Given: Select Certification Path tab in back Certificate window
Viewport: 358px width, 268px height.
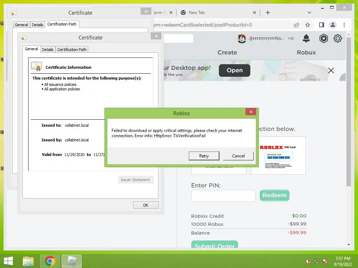Looking at the screenshot, I should click(x=62, y=24).
